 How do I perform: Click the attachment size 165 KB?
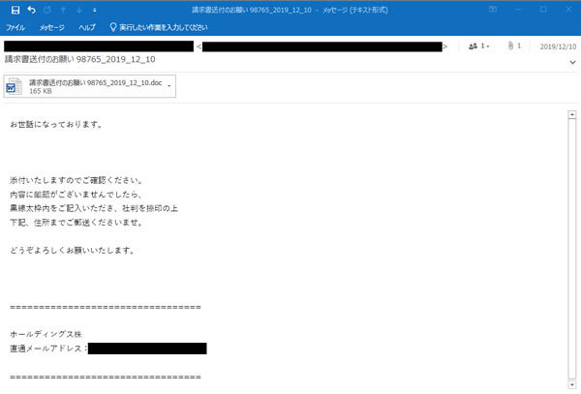coord(41,91)
